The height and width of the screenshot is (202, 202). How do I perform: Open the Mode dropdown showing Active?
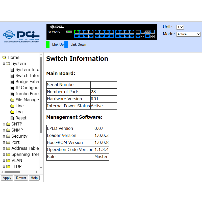click(188, 34)
